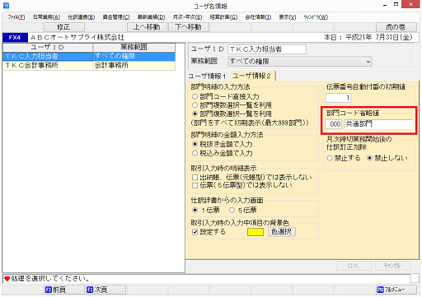Viewport: 422px width, 297px height.
Task: Open 表示(V) menu
Action: pyautogui.click(x=288, y=17)
